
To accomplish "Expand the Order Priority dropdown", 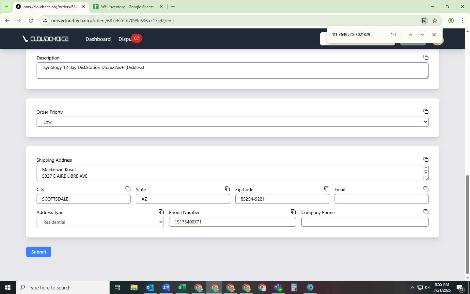I will (x=232, y=122).
